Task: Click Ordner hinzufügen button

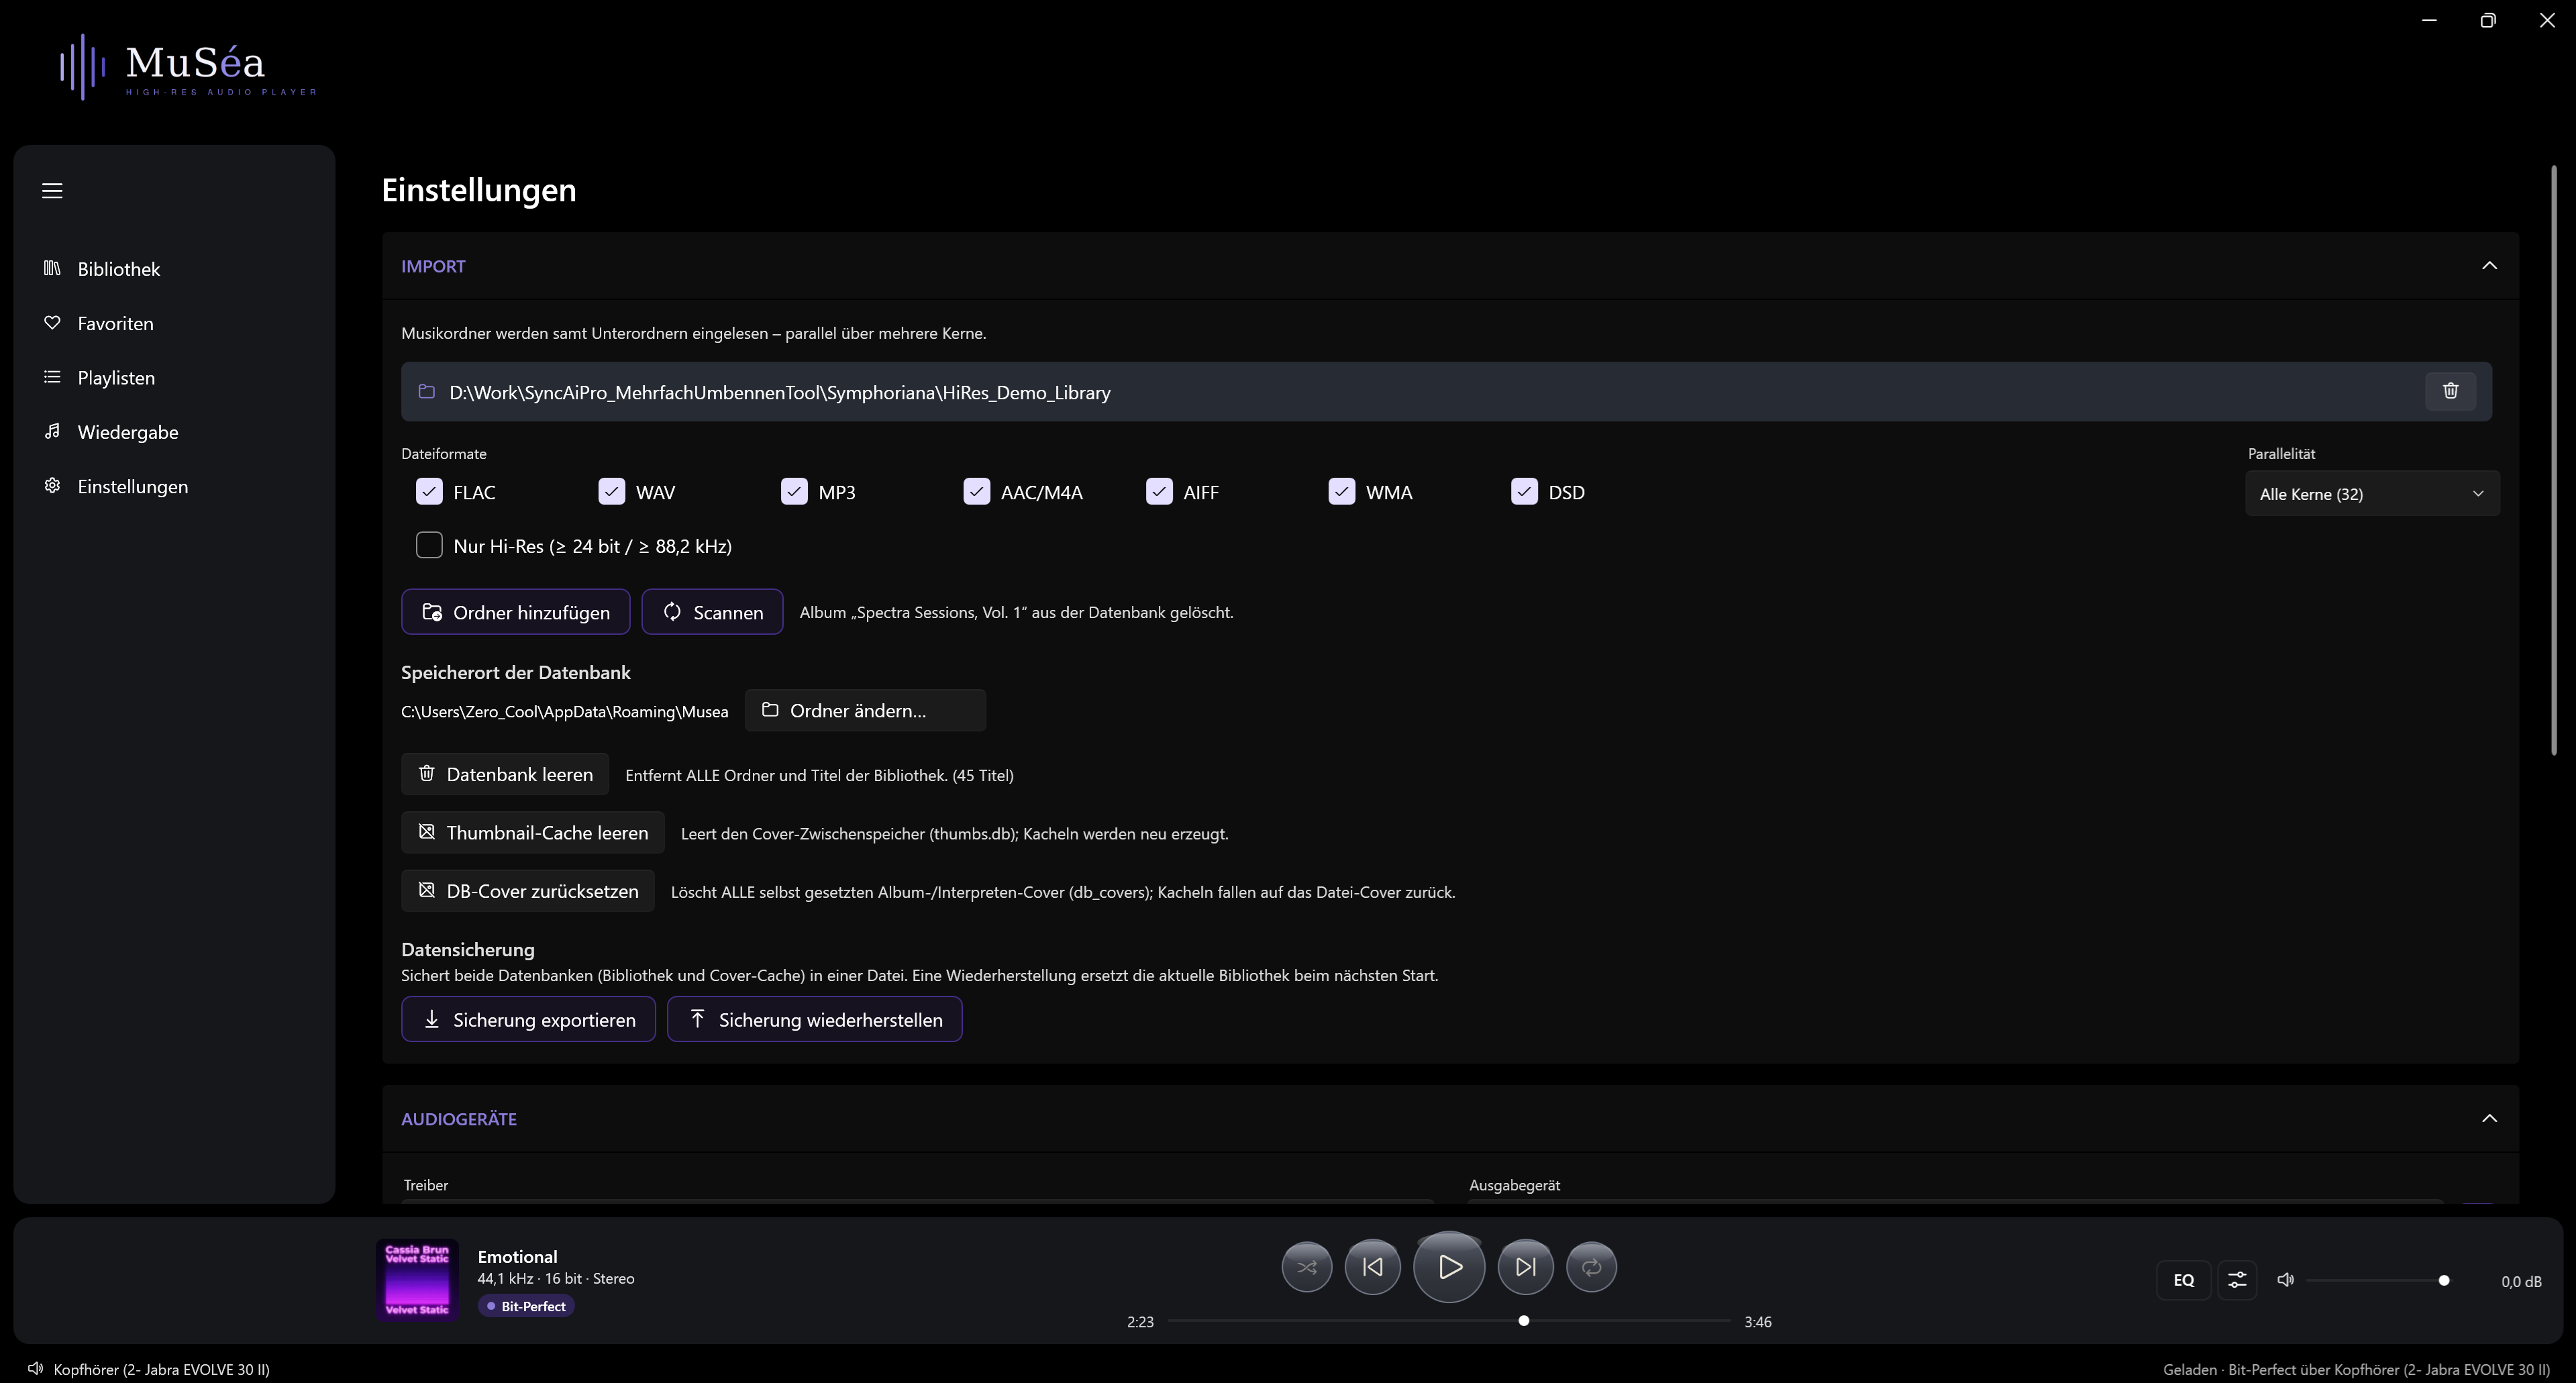Action: [515, 611]
